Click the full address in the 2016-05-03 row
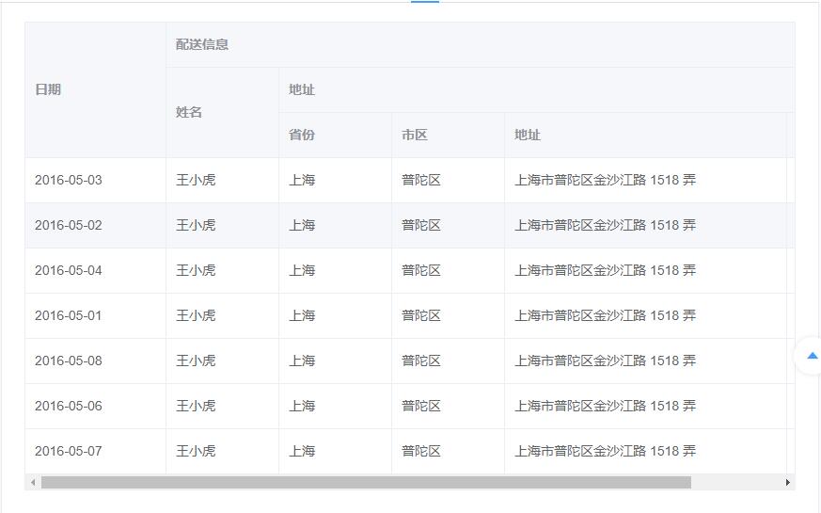Image resolution: width=821 pixels, height=513 pixels. pyautogui.click(x=606, y=181)
